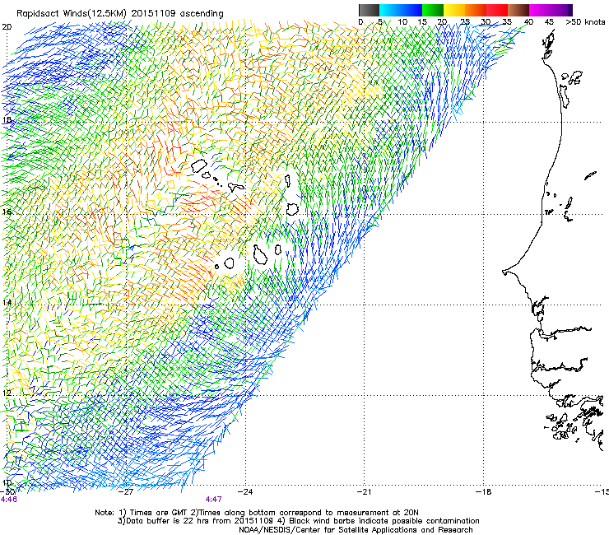Click the latitude '16' label on left axis
The width and height of the screenshot is (609, 535).
[7, 212]
